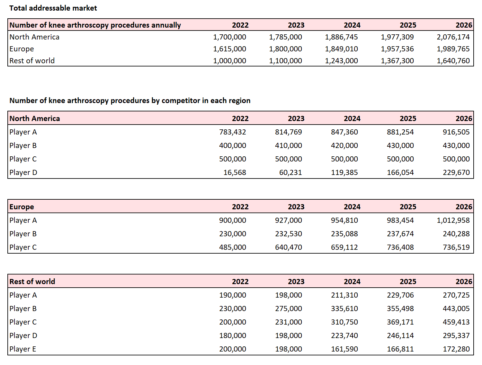Click the 'procedures by competitor in each region' heading
Screen dimensions: 482x365
click(x=130, y=100)
